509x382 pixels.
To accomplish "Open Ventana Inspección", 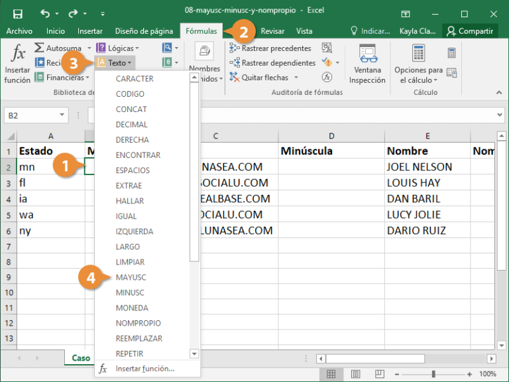I will tap(367, 64).
